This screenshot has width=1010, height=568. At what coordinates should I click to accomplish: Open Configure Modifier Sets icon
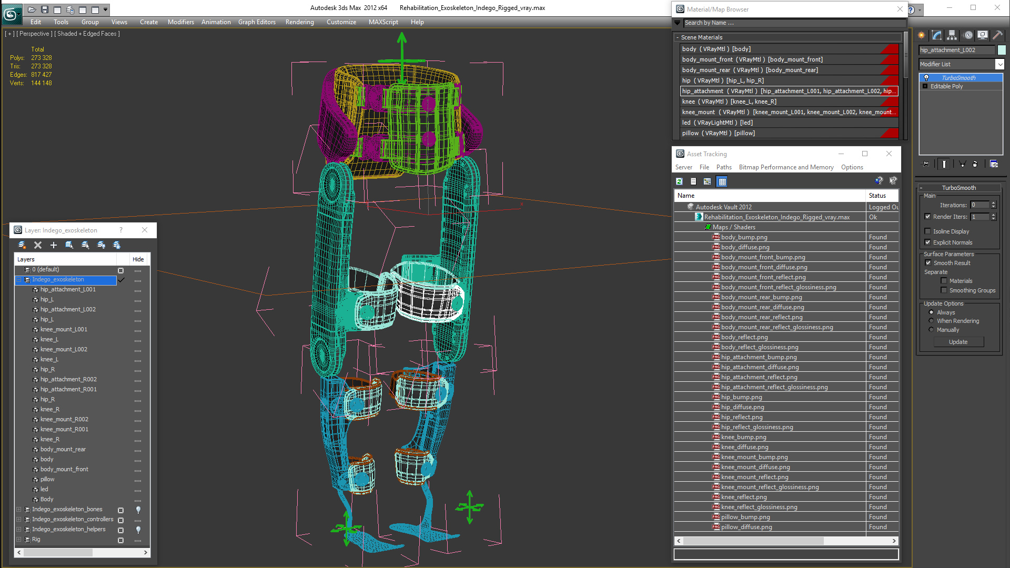point(994,164)
